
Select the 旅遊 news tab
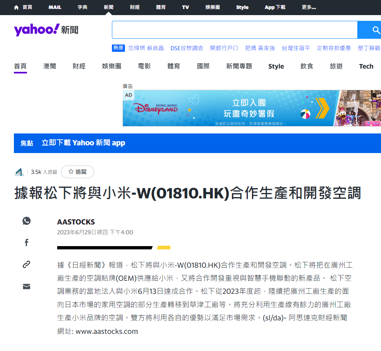point(336,66)
